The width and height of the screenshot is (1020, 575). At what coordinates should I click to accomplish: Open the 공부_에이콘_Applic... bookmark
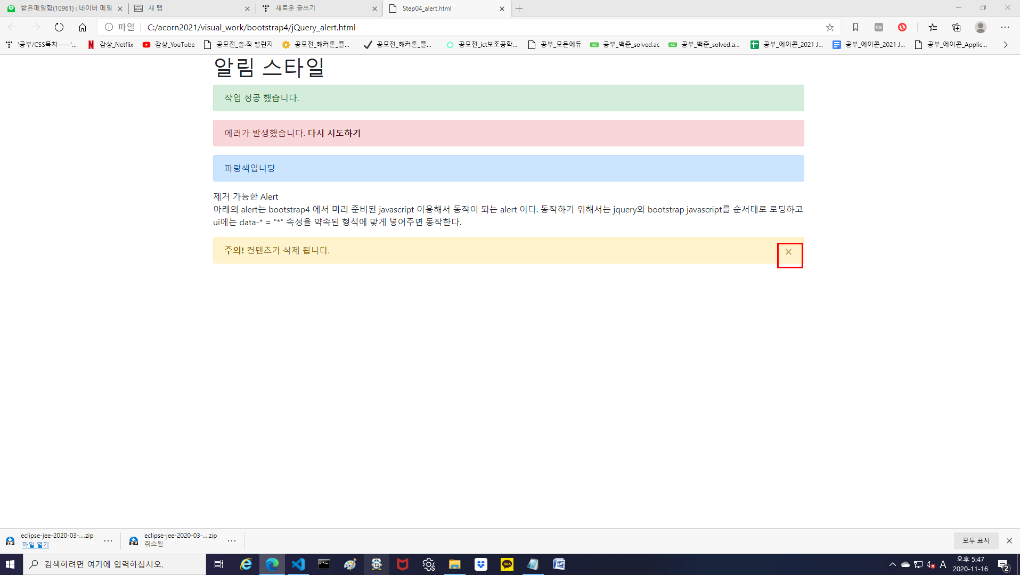pyautogui.click(x=951, y=45)
